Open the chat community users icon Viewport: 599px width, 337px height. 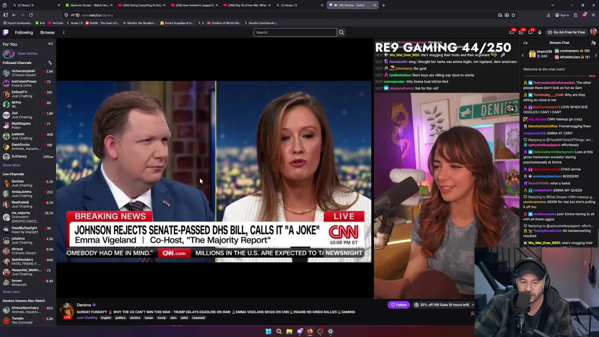click(593, 43)
